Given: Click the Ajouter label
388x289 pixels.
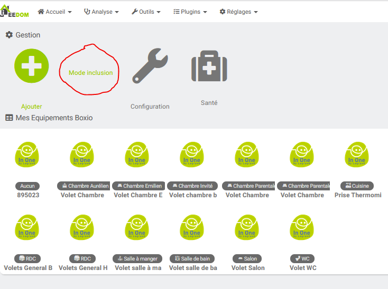Looking at the screenshot, I should point(31,107).
